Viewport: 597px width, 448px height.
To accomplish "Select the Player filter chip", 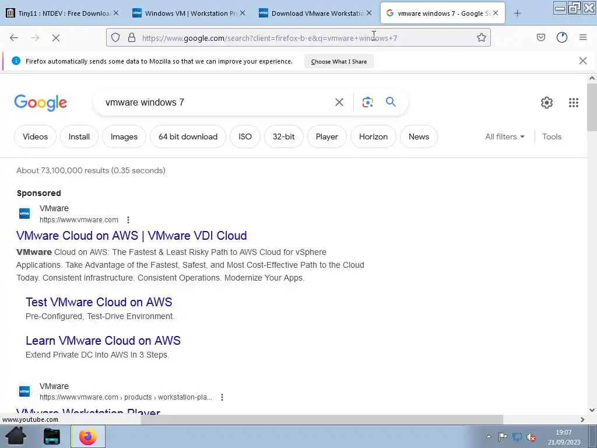I will tap(327, 136).
